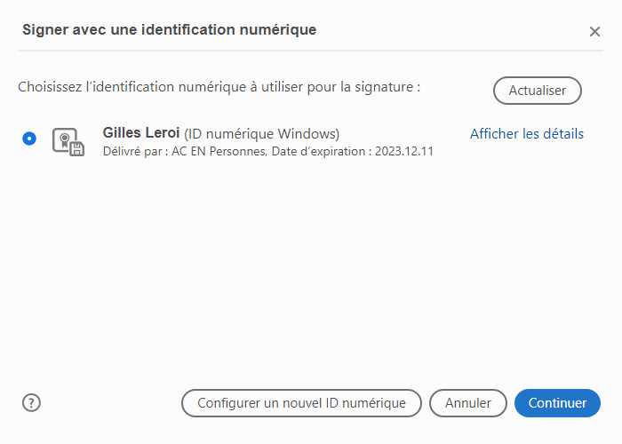Proceed by clicking Continuer
The image size is (622, 444).
tap(557, 403)
